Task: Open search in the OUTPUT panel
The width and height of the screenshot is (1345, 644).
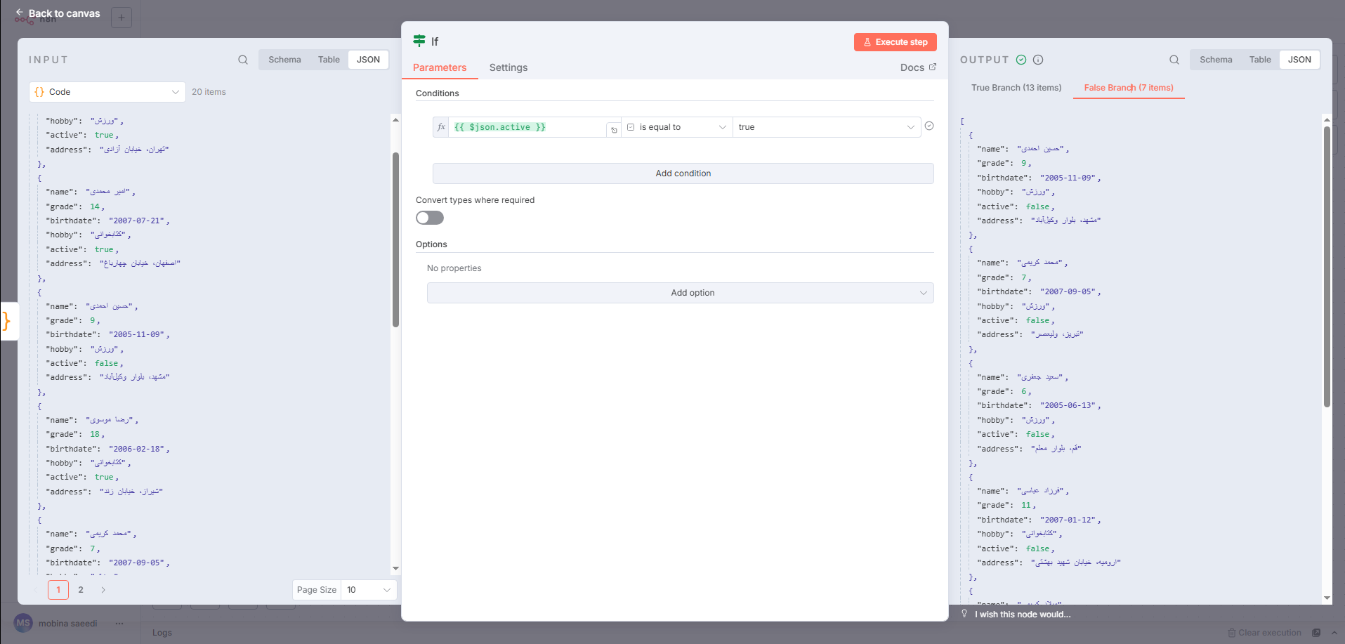Action: pos(1174,60)
